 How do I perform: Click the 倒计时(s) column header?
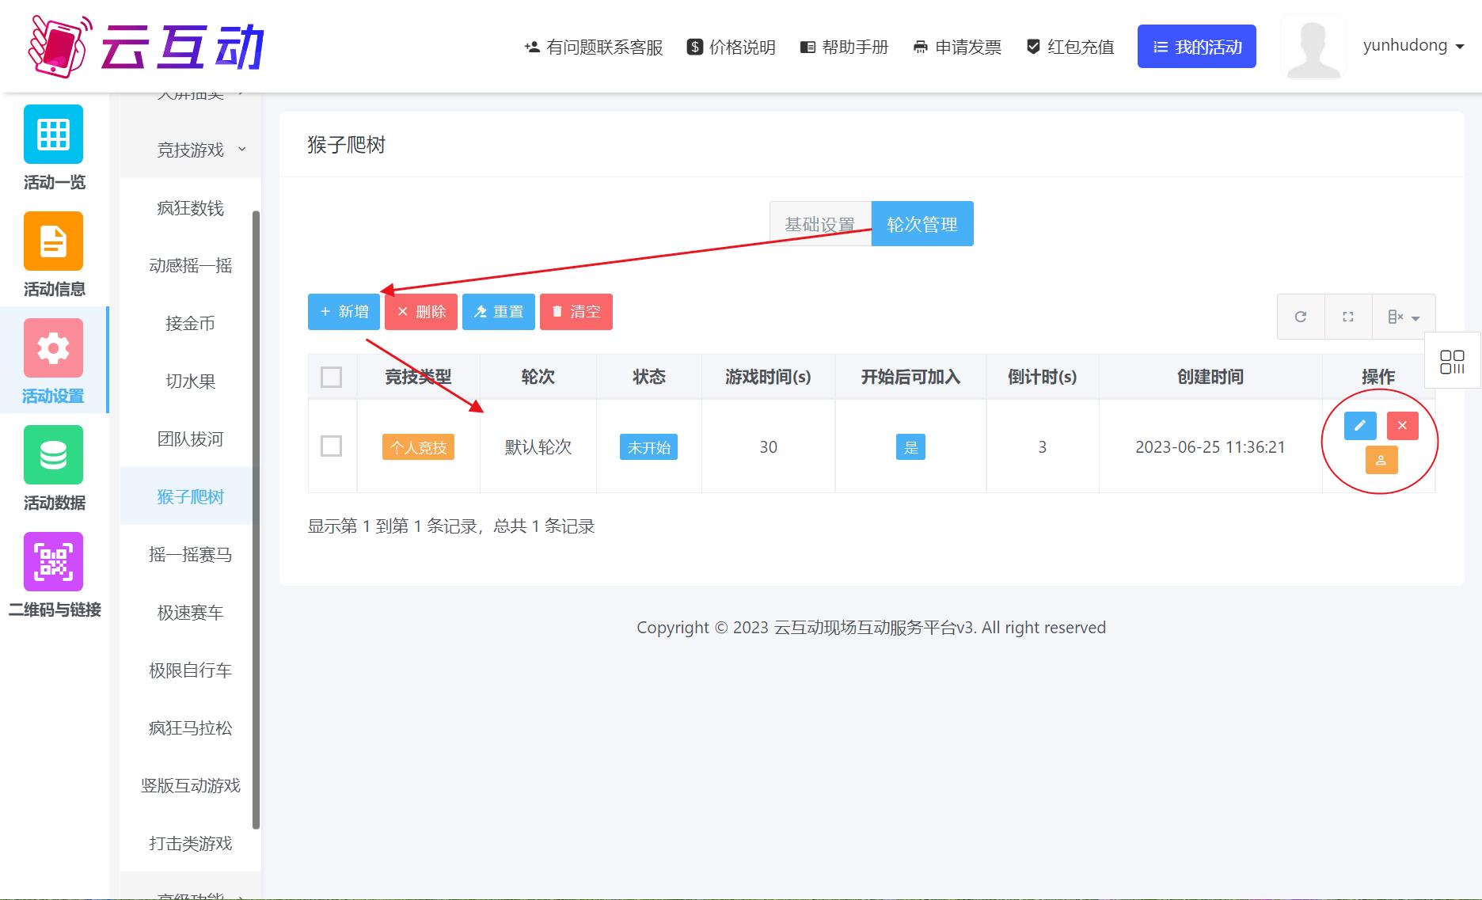1042,377
